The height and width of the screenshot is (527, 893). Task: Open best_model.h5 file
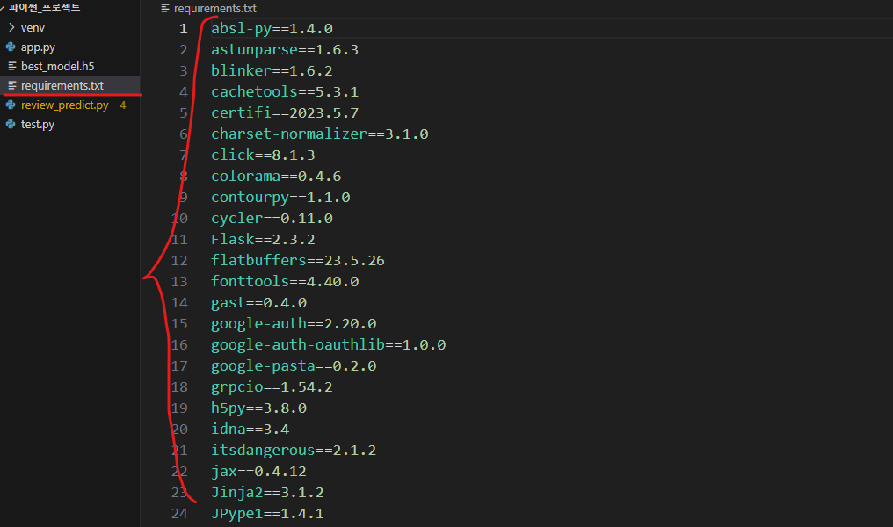(x=57, y=66)
